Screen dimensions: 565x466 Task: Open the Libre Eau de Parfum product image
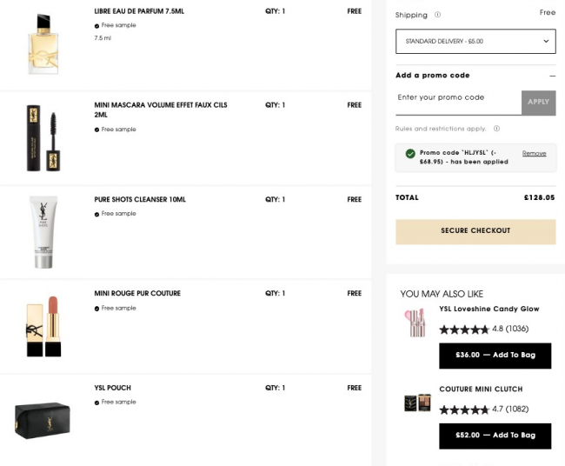[x=42, y=42]
